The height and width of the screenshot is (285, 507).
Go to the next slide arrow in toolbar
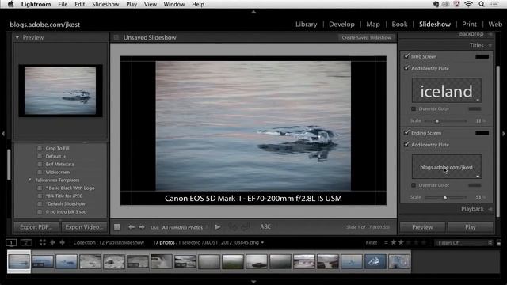pyautogui.click(x=142, y=227)
